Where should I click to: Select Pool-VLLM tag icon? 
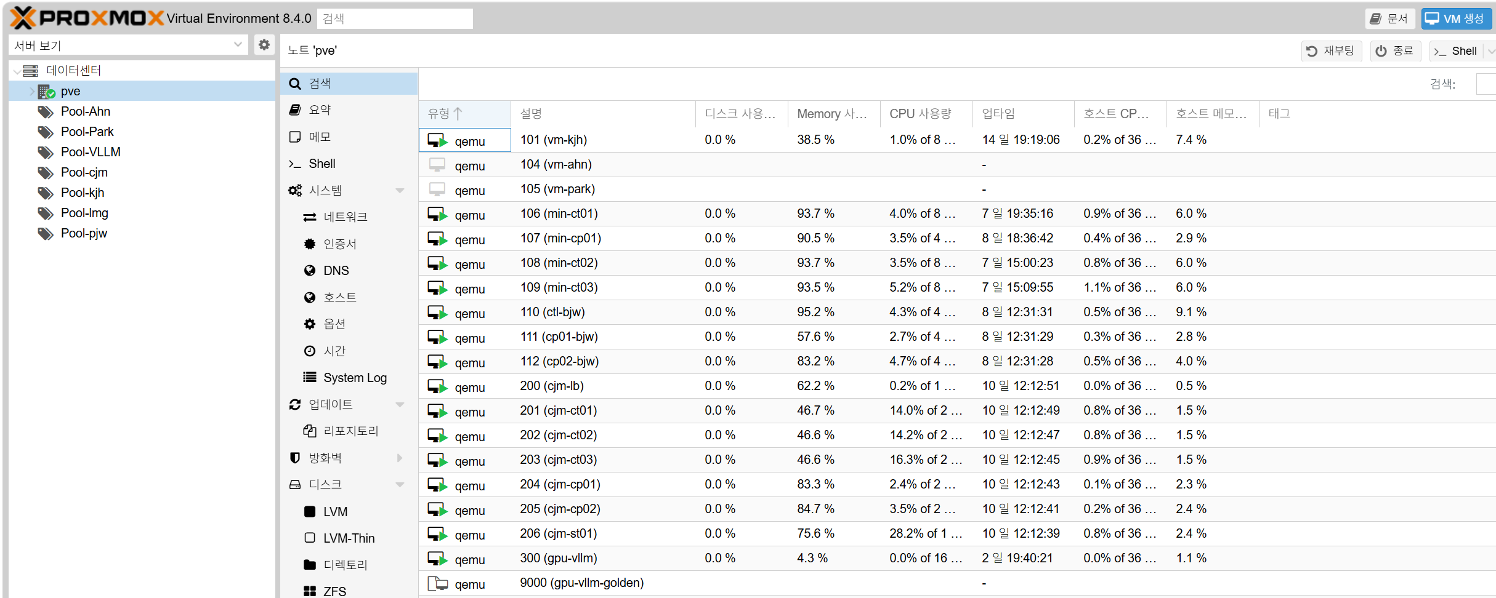46,153
